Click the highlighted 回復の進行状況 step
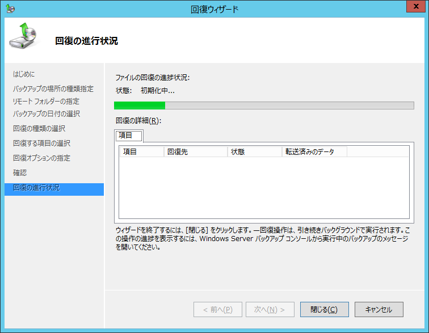The width and height of the screenshot is (429, 333). [x=36, y=188]
